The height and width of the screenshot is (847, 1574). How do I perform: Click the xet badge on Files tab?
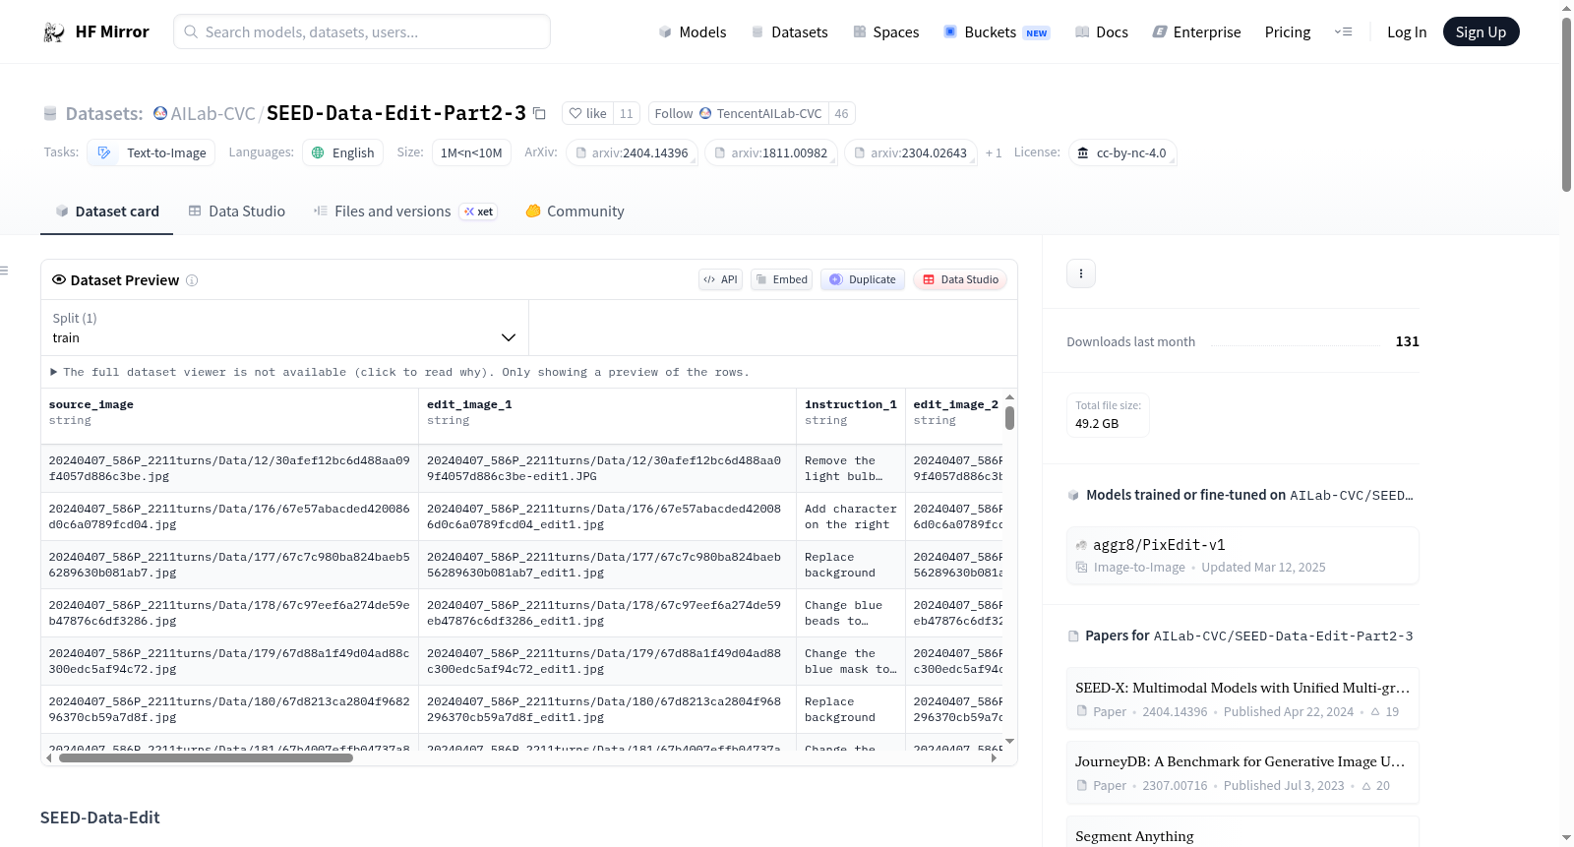pos(479,212)
